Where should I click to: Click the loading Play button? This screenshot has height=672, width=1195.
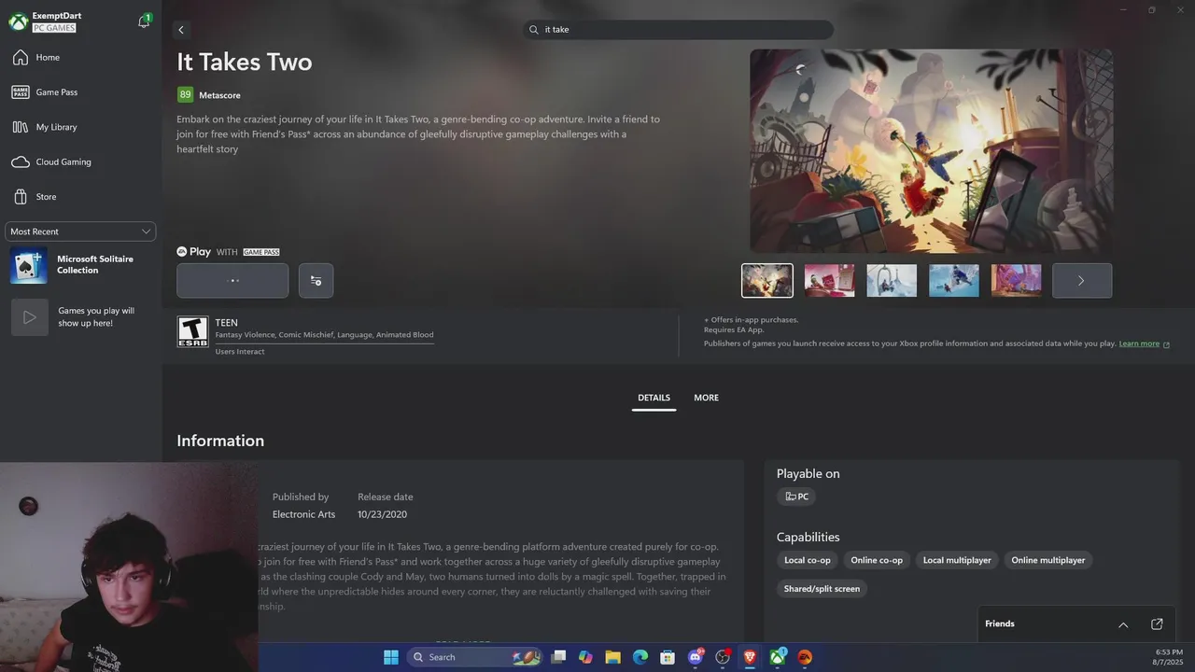click(232, 280)
